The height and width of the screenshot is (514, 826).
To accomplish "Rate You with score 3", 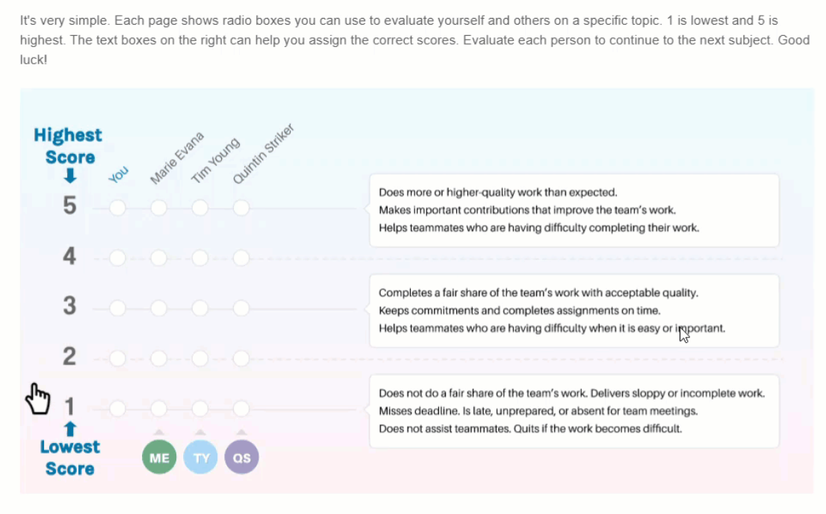I will coord(117,308).
